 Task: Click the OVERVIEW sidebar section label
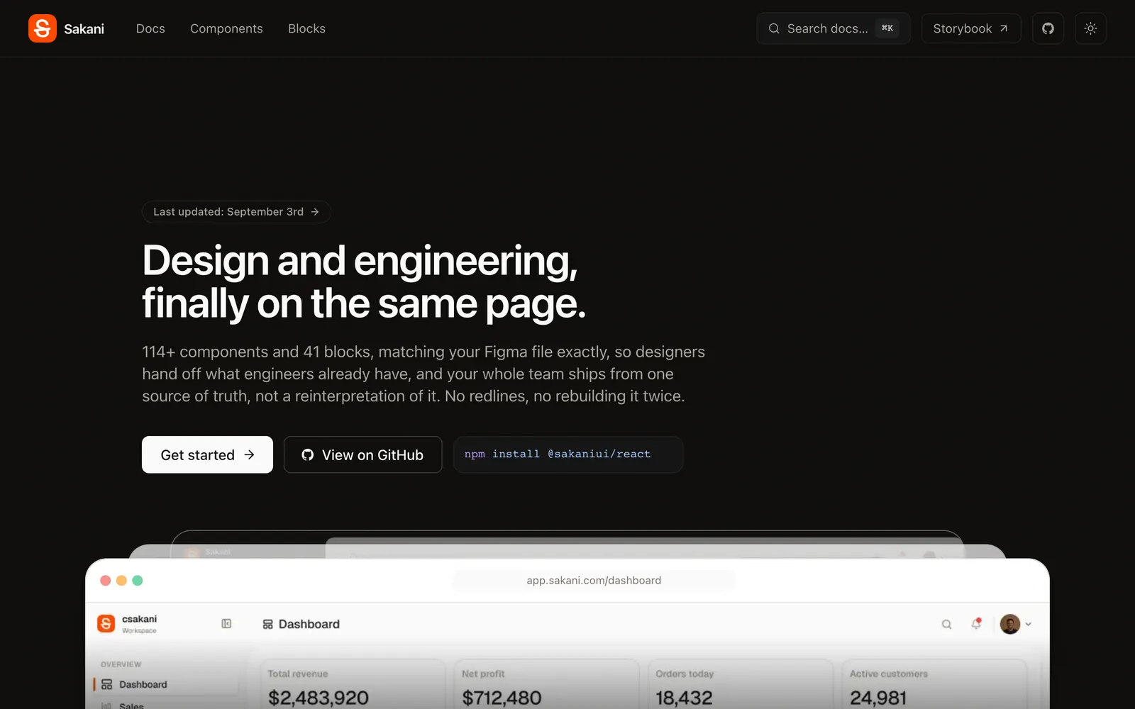tap(121, 664)
